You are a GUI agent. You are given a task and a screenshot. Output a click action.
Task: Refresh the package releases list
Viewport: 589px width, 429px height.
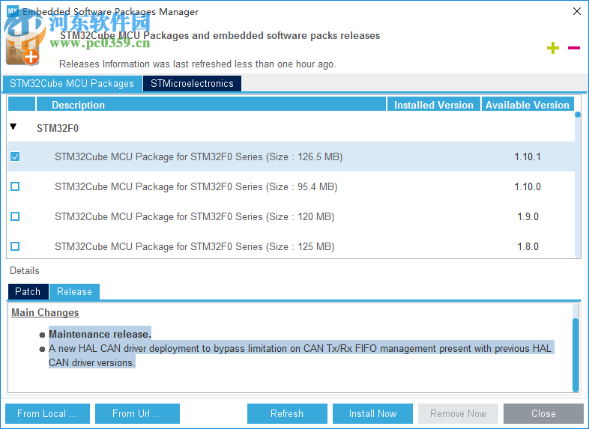pos(287,413)
